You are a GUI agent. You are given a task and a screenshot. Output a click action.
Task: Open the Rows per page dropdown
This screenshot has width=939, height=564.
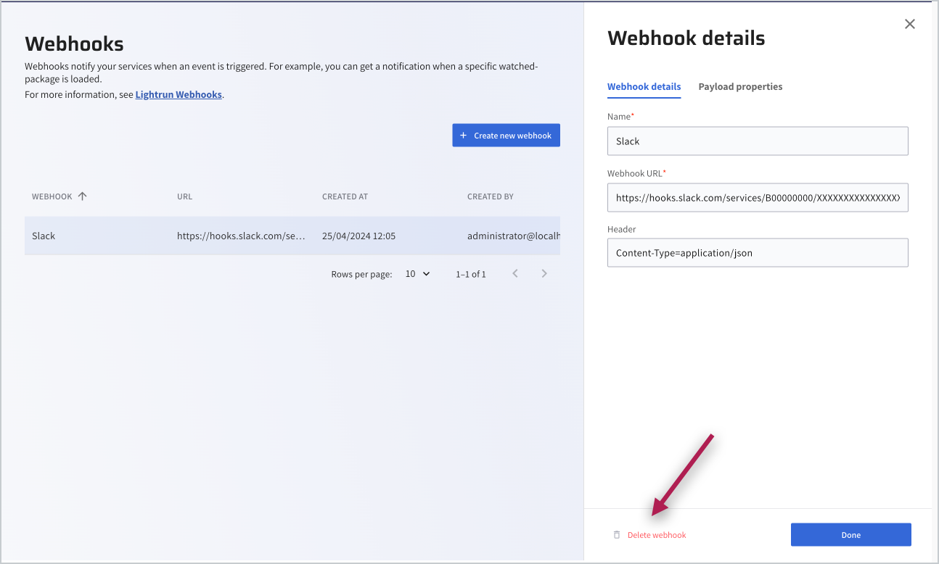[x=417, y=274]
